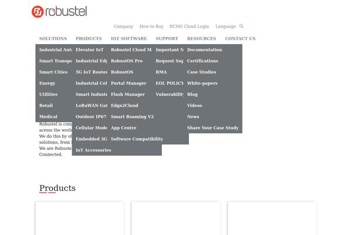Open Request Support entry

tap(170, 61)
